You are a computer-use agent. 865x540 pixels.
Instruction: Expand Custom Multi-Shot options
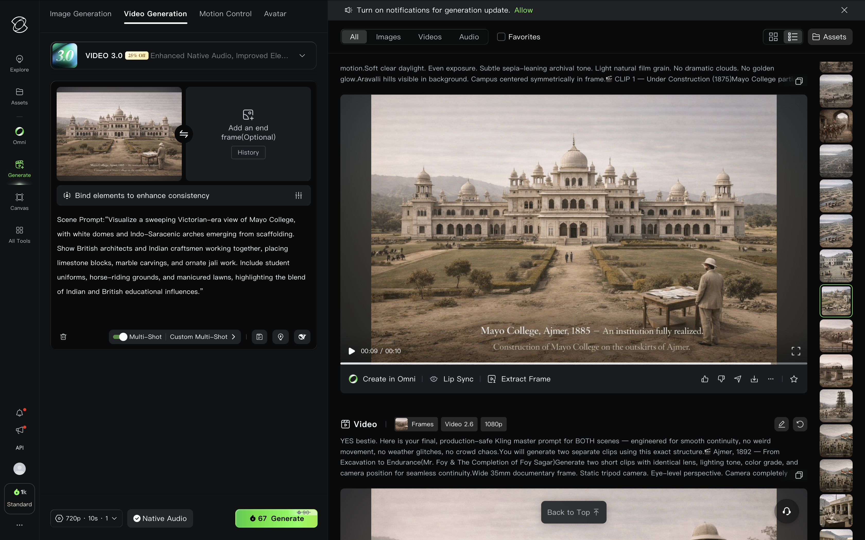[x=202, y=337]
